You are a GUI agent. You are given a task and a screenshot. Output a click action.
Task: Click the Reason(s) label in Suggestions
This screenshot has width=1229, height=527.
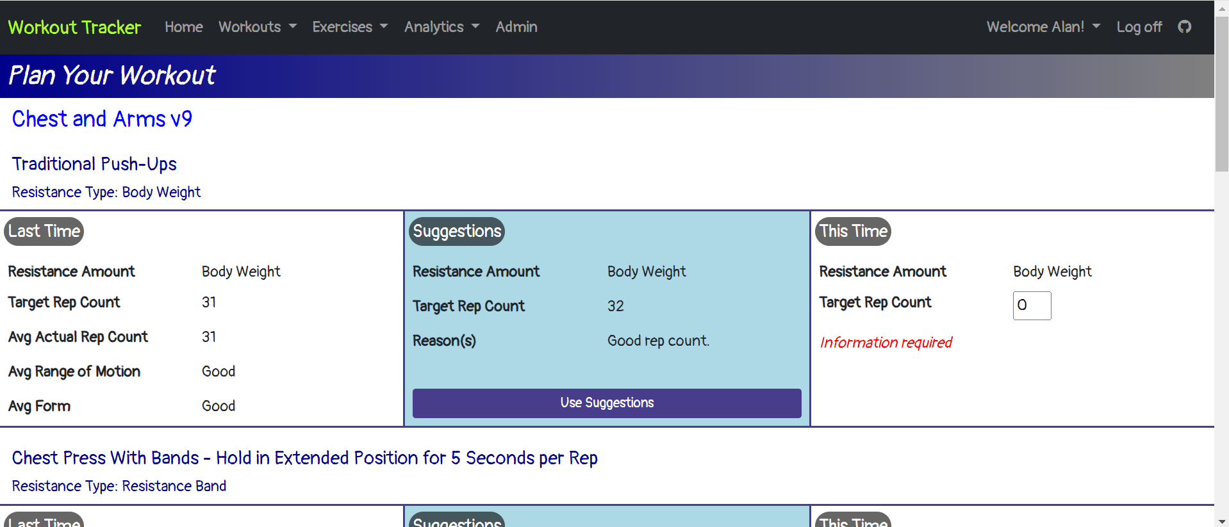[444, 341]
